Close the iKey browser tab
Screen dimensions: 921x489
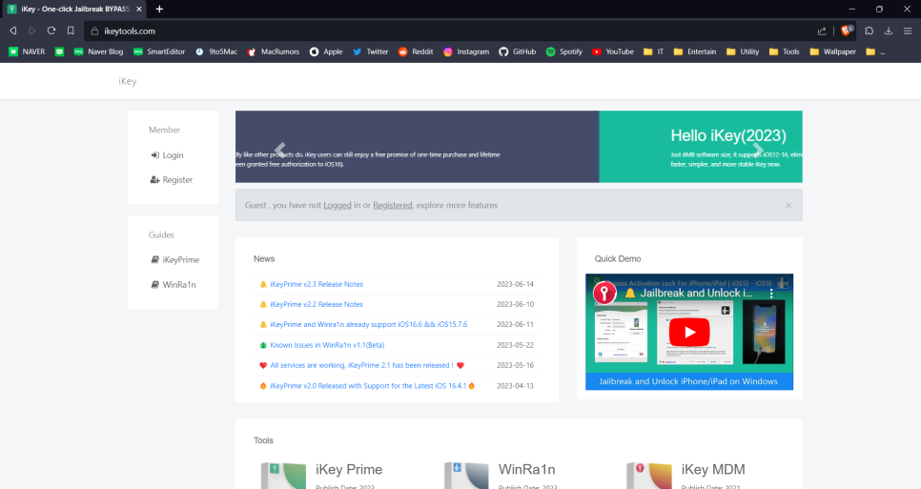[139, 9]
